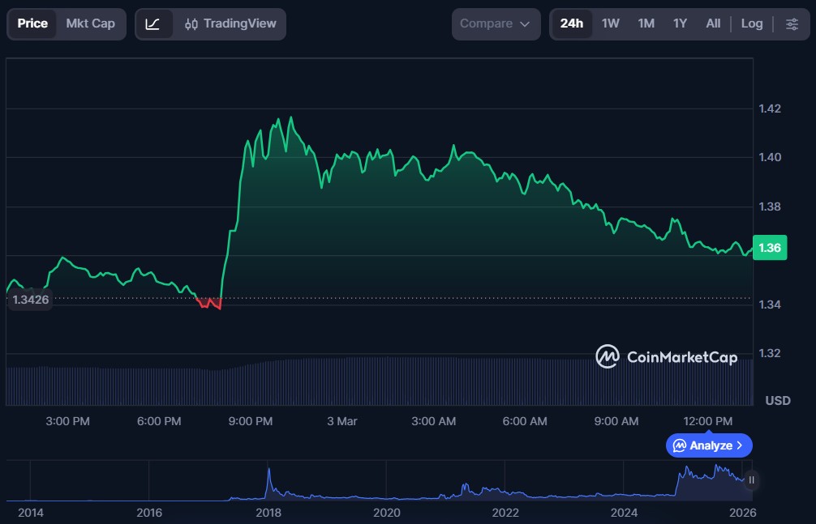Switch chart to Mkt Cap view

click(x=90, y=24)
